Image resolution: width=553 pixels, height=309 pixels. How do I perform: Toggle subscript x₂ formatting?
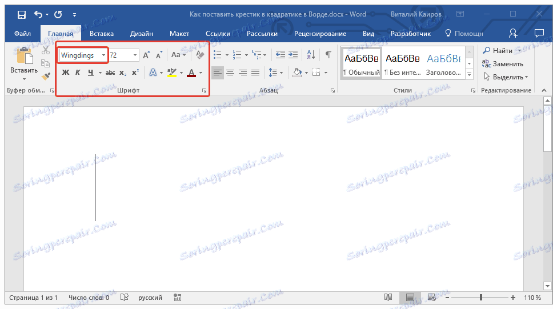click(x=122, y=73)
